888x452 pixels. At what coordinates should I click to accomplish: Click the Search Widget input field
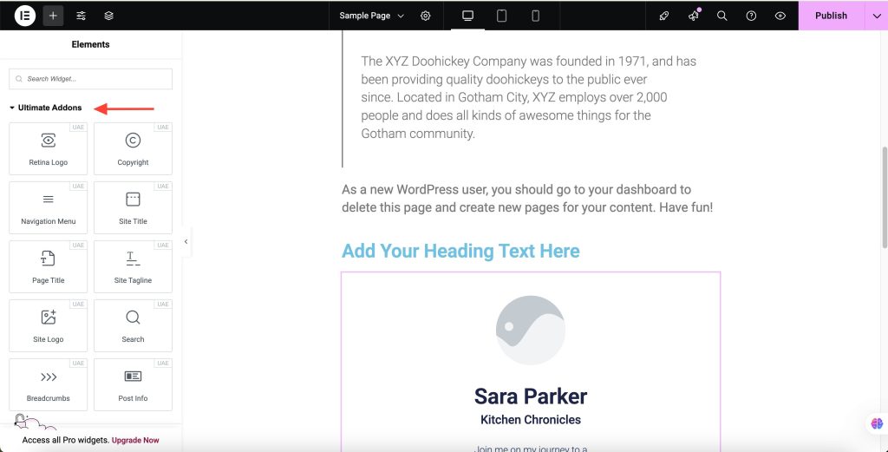coord(90,79)
